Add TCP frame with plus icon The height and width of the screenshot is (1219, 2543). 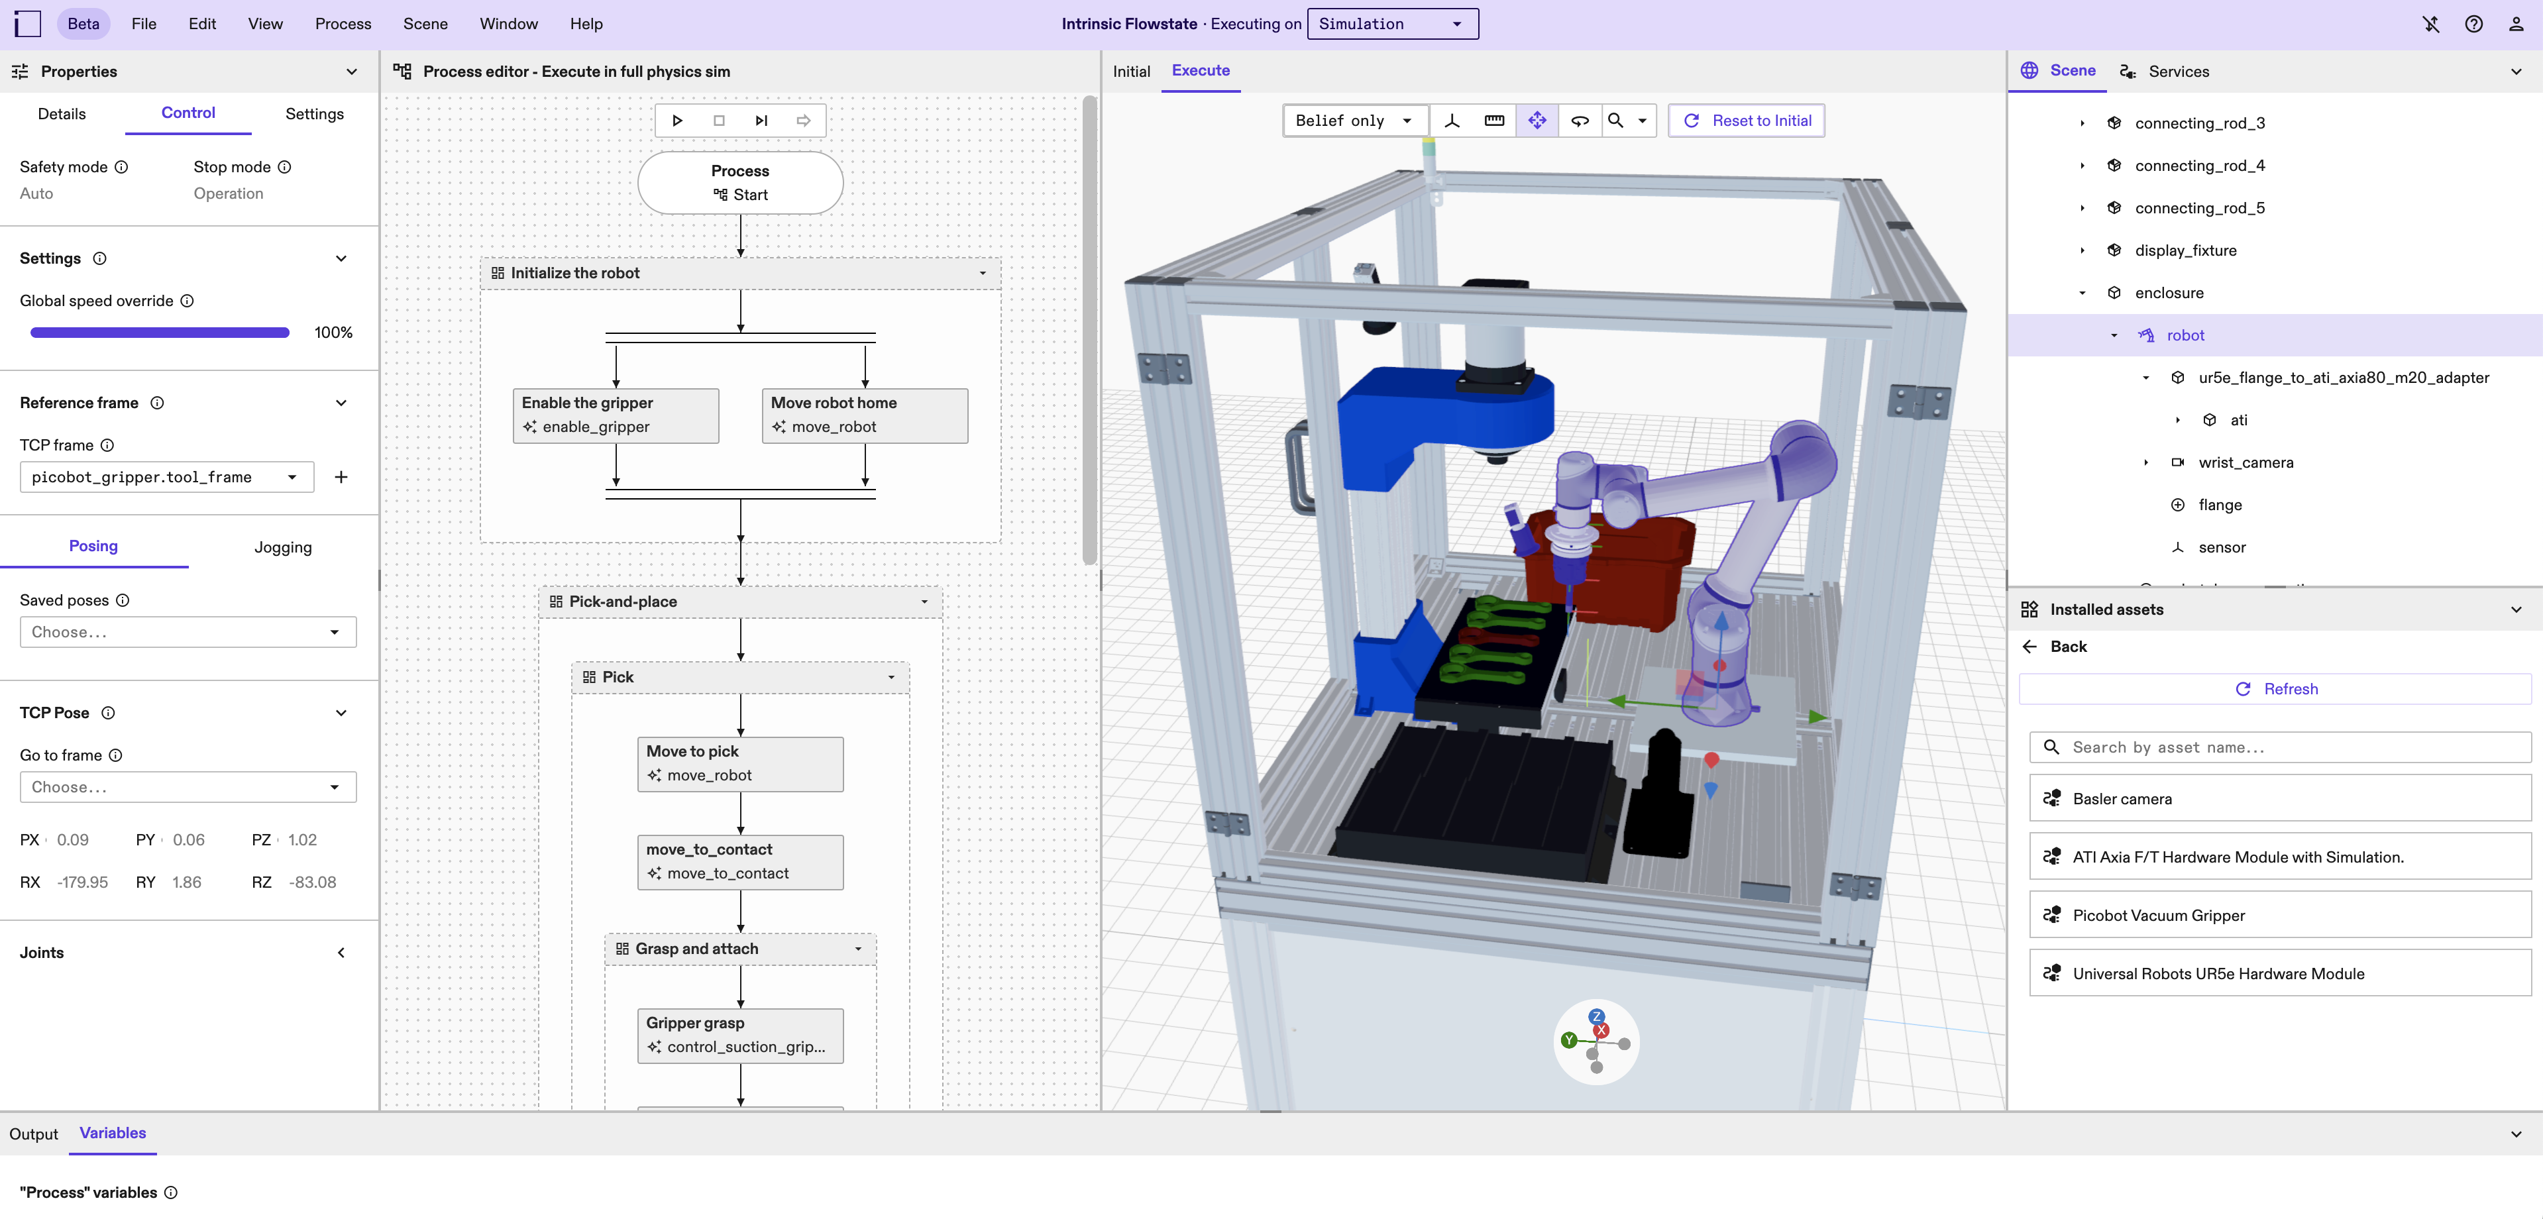341,477
